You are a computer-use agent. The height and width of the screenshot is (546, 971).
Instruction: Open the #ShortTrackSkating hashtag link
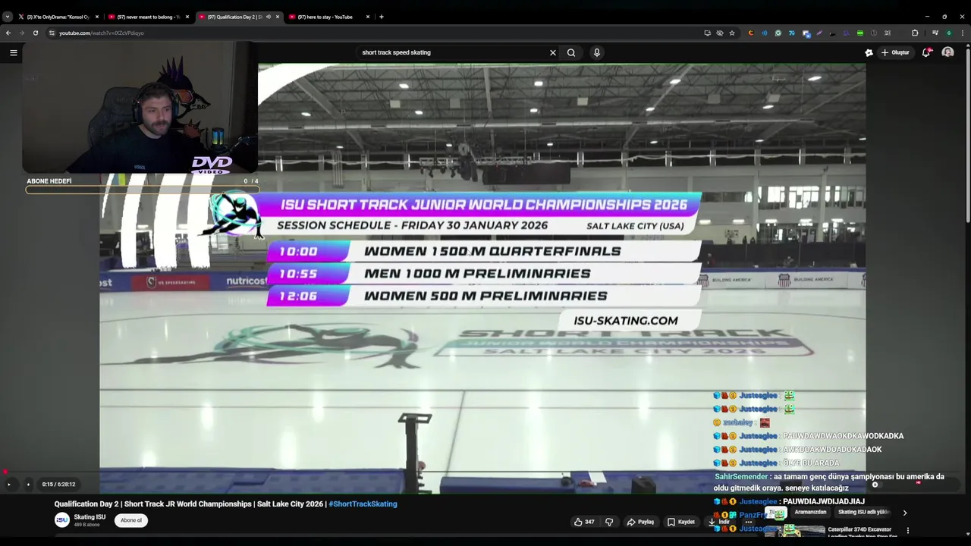coord(363,504)
